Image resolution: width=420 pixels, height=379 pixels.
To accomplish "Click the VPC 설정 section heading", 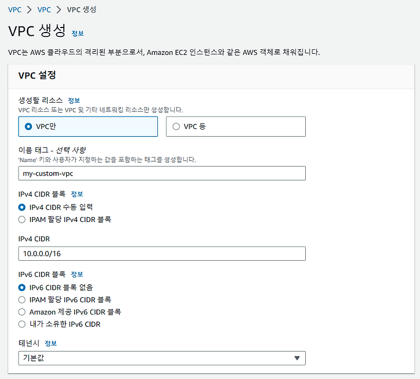I will (37, 75).
